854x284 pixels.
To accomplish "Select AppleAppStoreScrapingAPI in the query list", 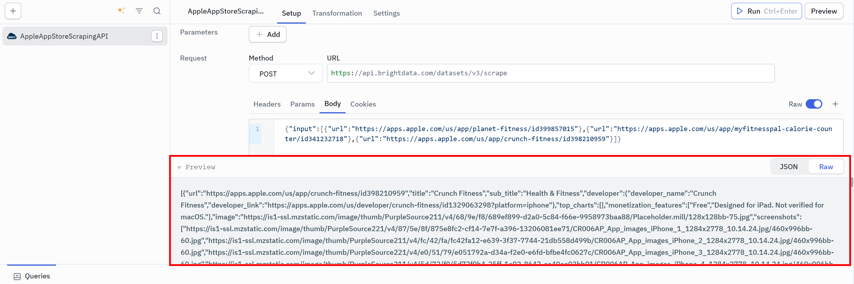I will 85,36.
